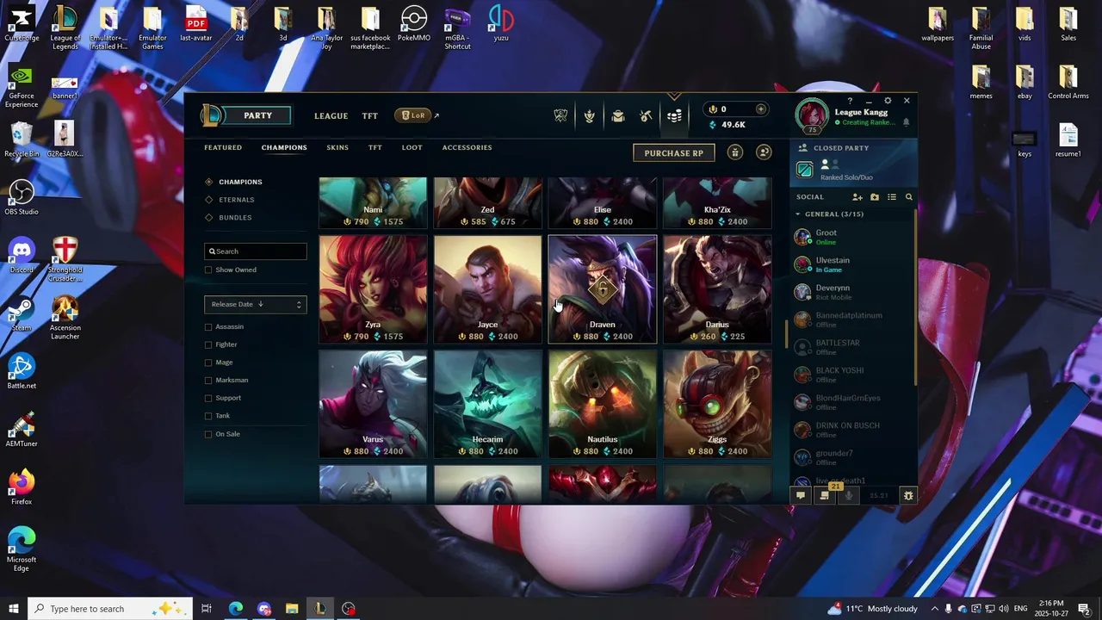
Task: Open the Loot hammer icon
Action: tap(646, 116)
